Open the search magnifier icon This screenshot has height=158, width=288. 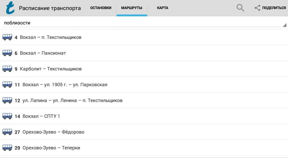coord(240,8)
